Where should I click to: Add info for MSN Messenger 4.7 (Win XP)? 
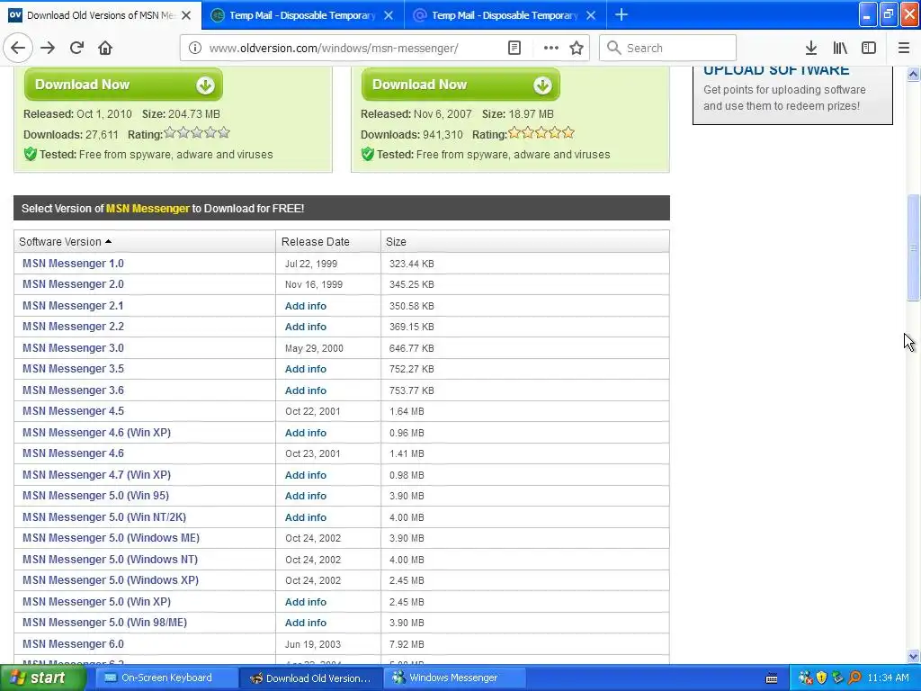point(306,475)
